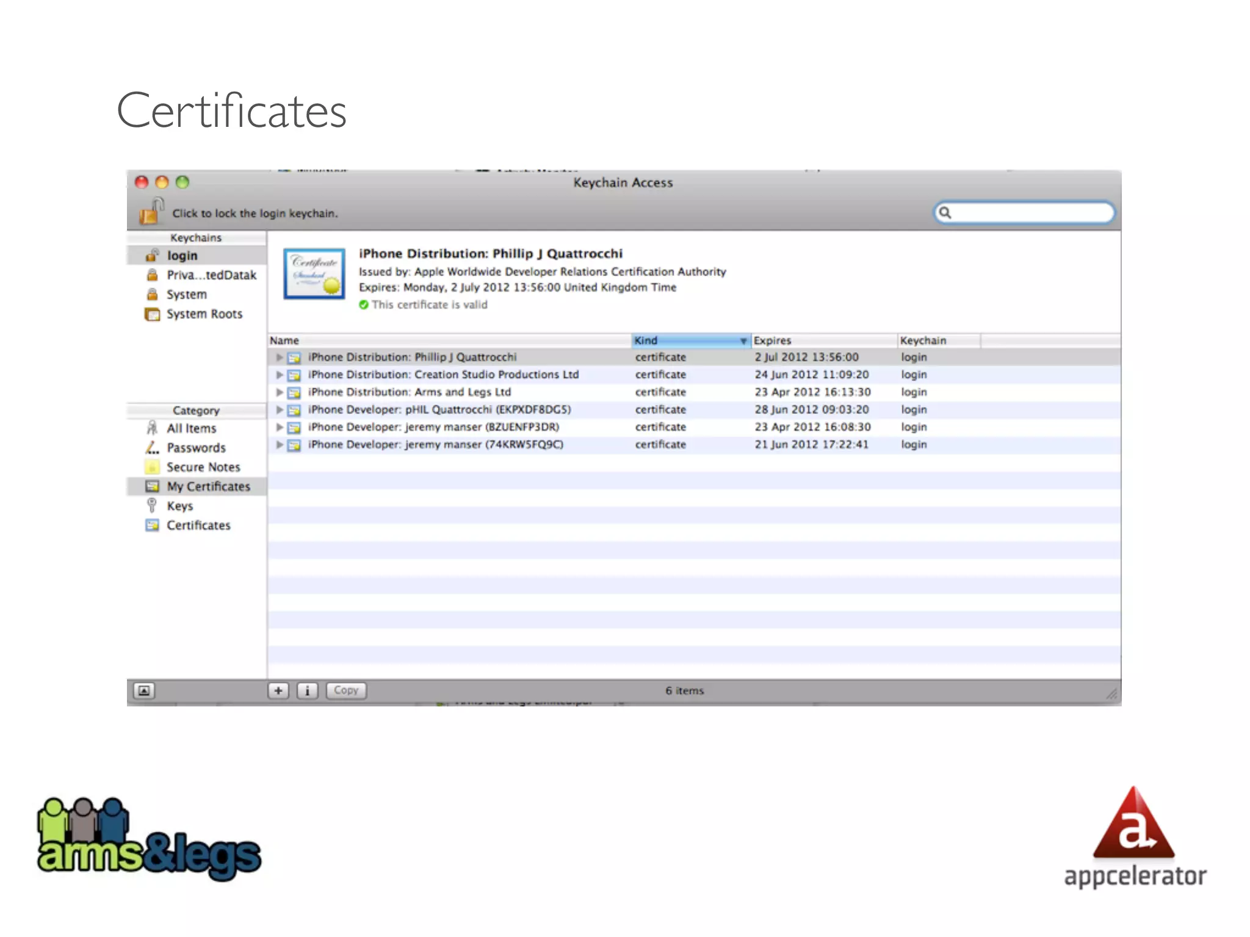Select the My Certificates category
Image resolution: width=1250 pixels, height=937 pixels.
pyautogui.click(x=208, y=487)
